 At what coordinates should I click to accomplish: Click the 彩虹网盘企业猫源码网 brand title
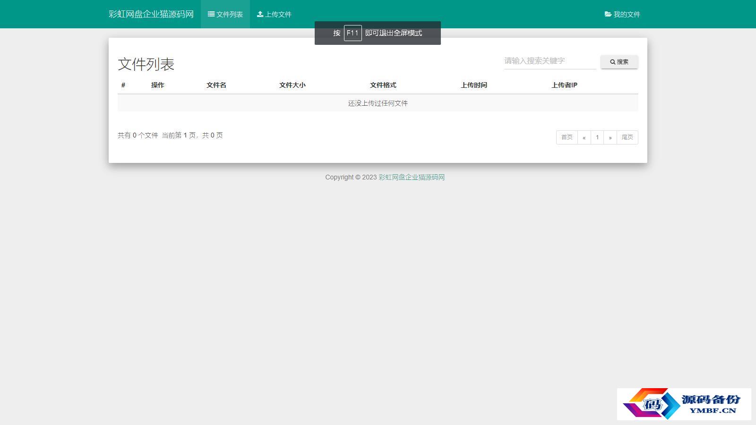tap(151, 14)
